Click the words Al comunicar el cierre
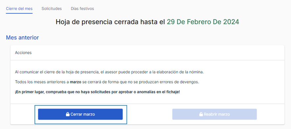 pos(32,72)
